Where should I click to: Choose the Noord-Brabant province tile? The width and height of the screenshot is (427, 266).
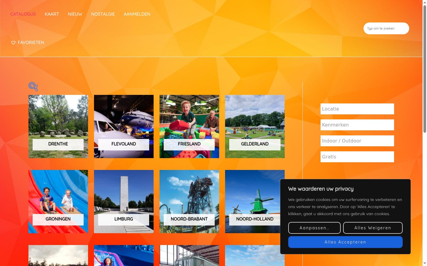(189, 202)
